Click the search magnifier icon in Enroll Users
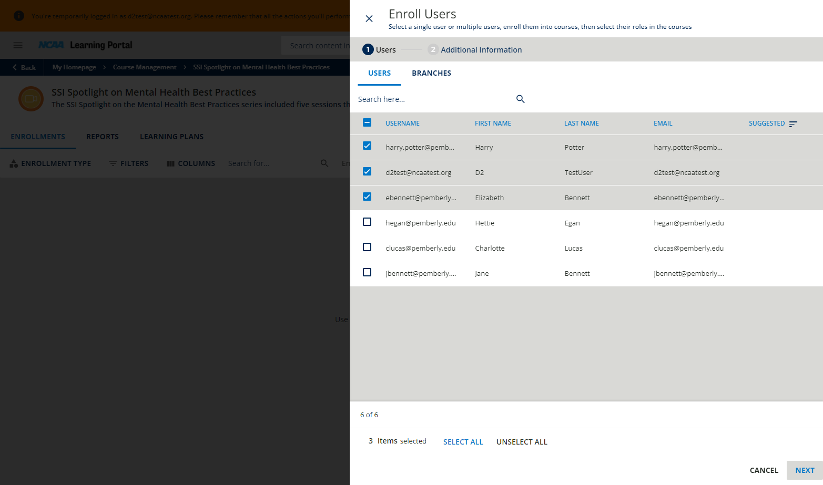 point(521,99)
